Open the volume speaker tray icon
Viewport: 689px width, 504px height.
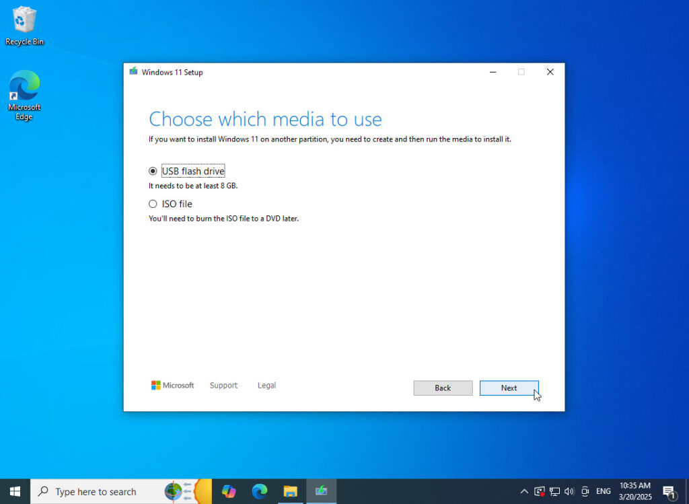pos(569,491)
